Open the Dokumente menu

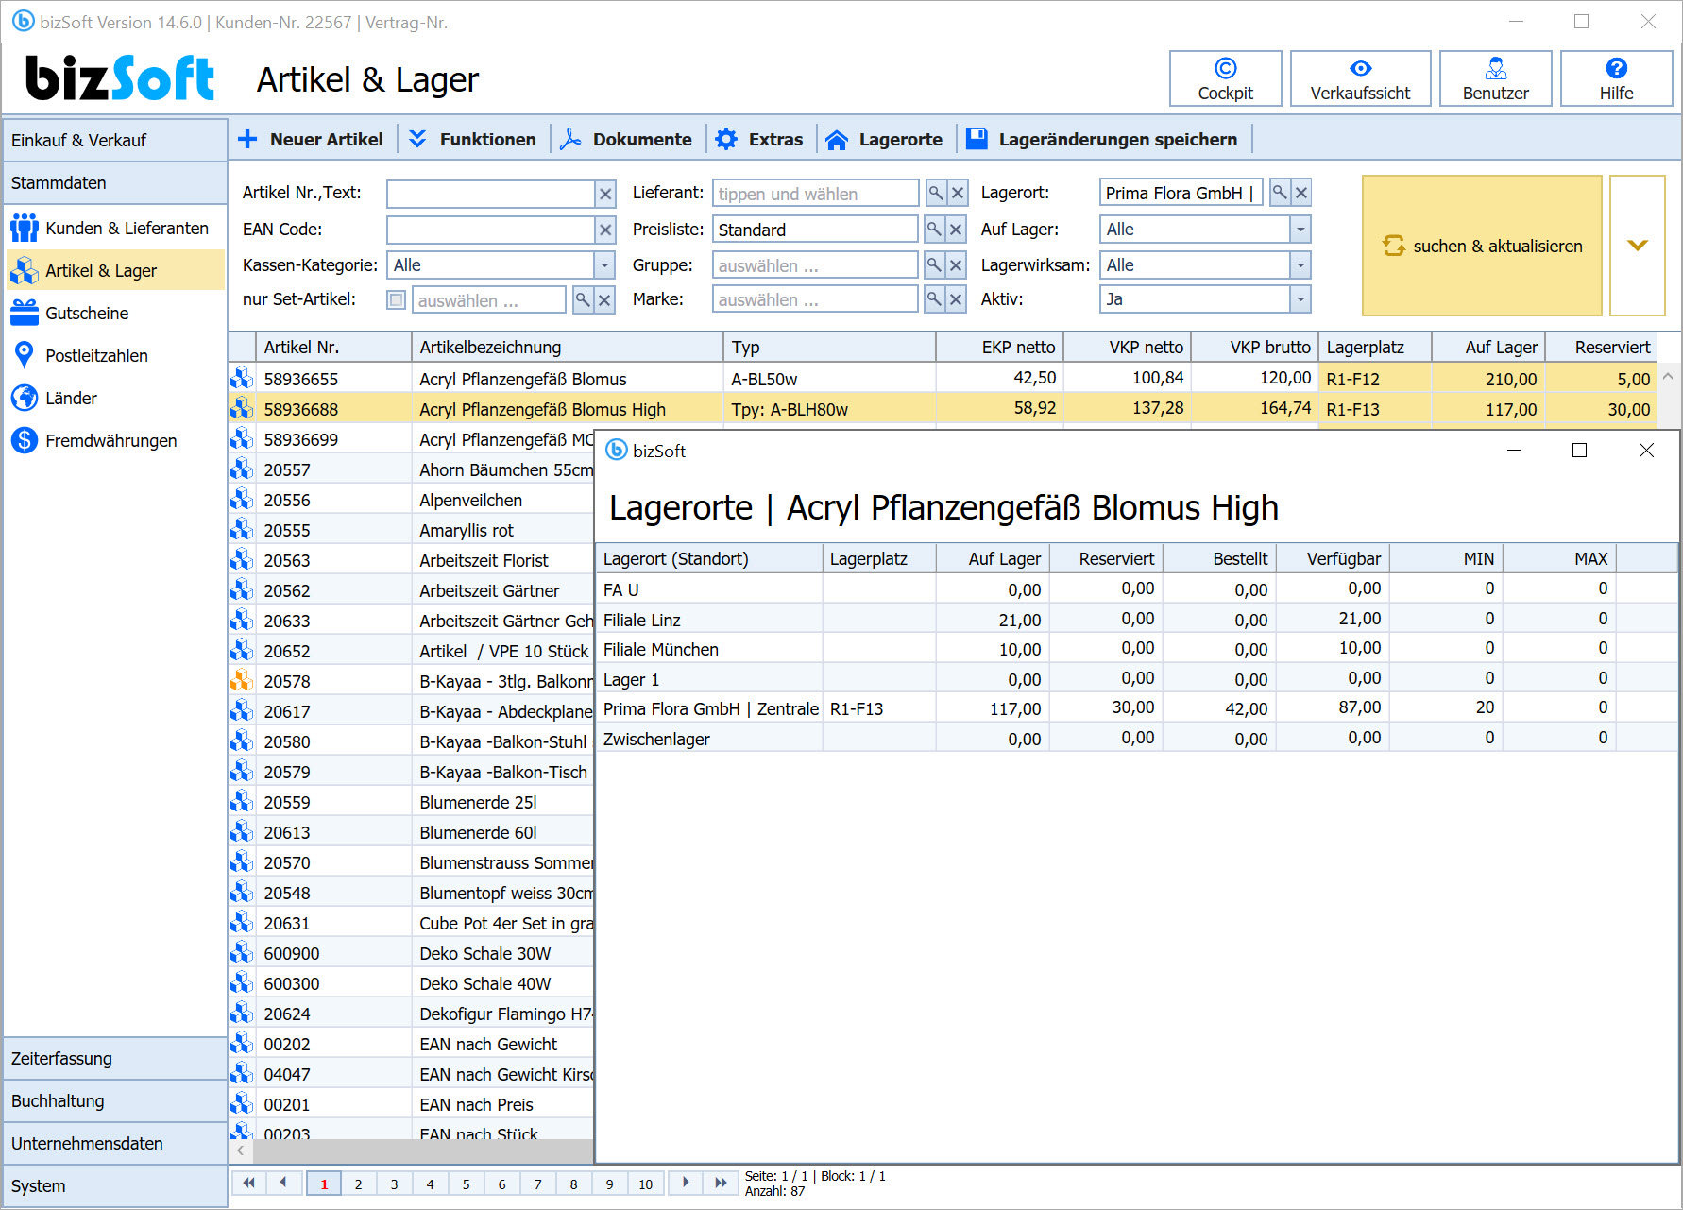[625, 139]
